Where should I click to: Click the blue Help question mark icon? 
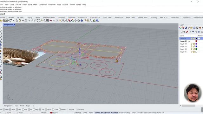tap(97, 20)
